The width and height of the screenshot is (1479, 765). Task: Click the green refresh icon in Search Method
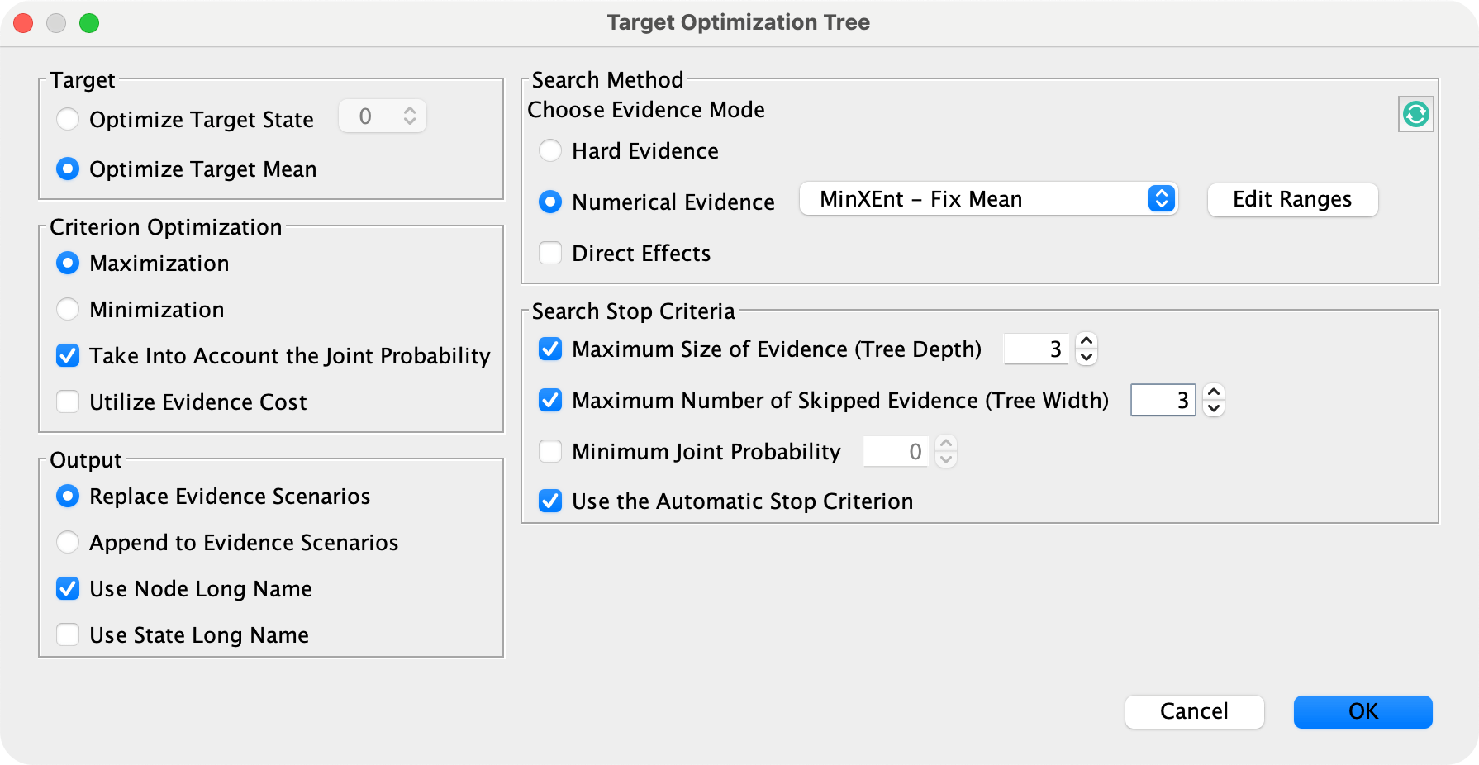click(1416, 114)
